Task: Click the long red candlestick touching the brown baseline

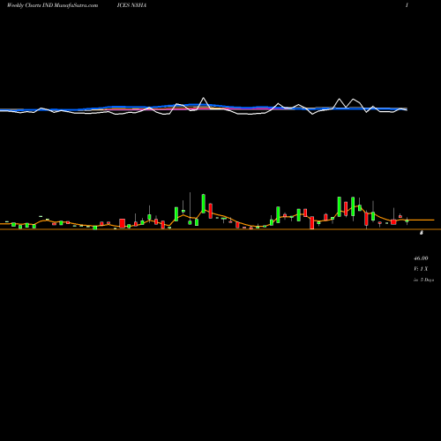Action: [x=312, y=222]
